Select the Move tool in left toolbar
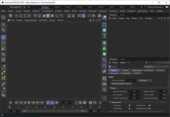The width and height of the screenshot is (170, 117). pyautogui.click(x=3, y=37)
